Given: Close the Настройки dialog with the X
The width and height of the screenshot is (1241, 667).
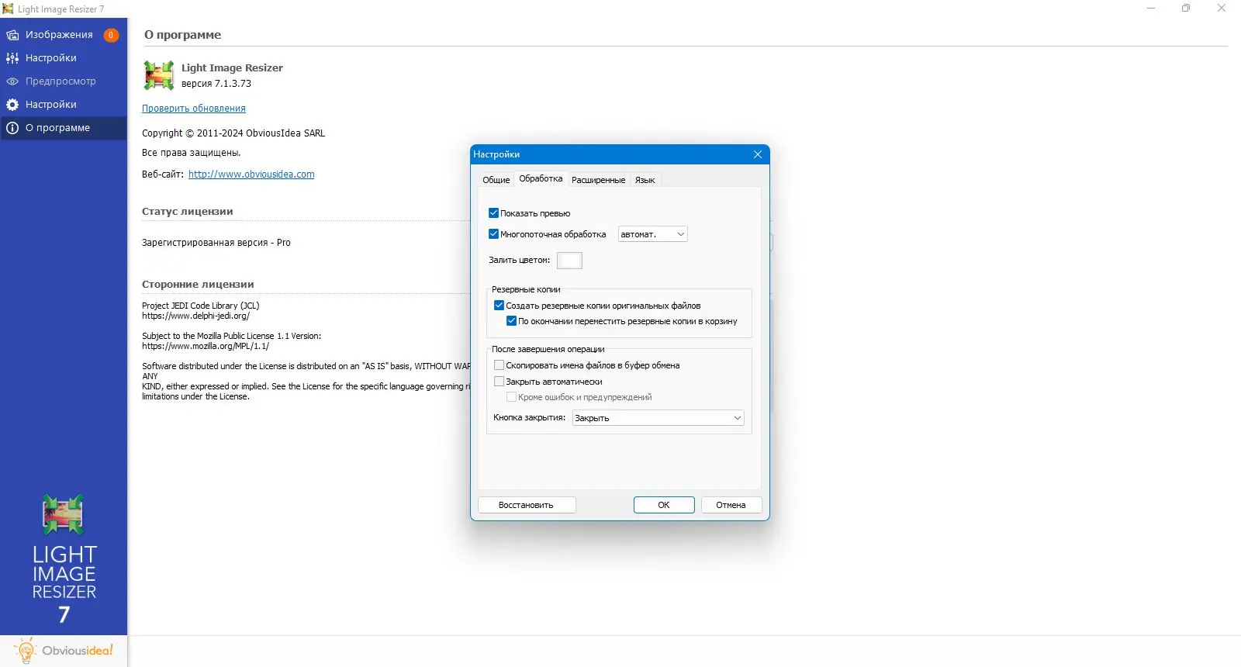Looking at the screenshot, I should click(758, 154).
